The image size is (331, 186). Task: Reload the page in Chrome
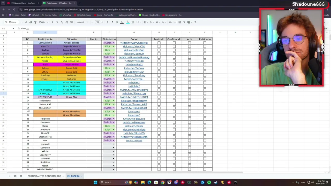pos(14,10)
